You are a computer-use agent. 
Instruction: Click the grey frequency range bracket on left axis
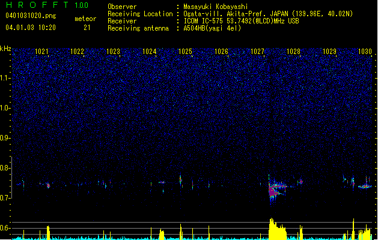point(11,178)
